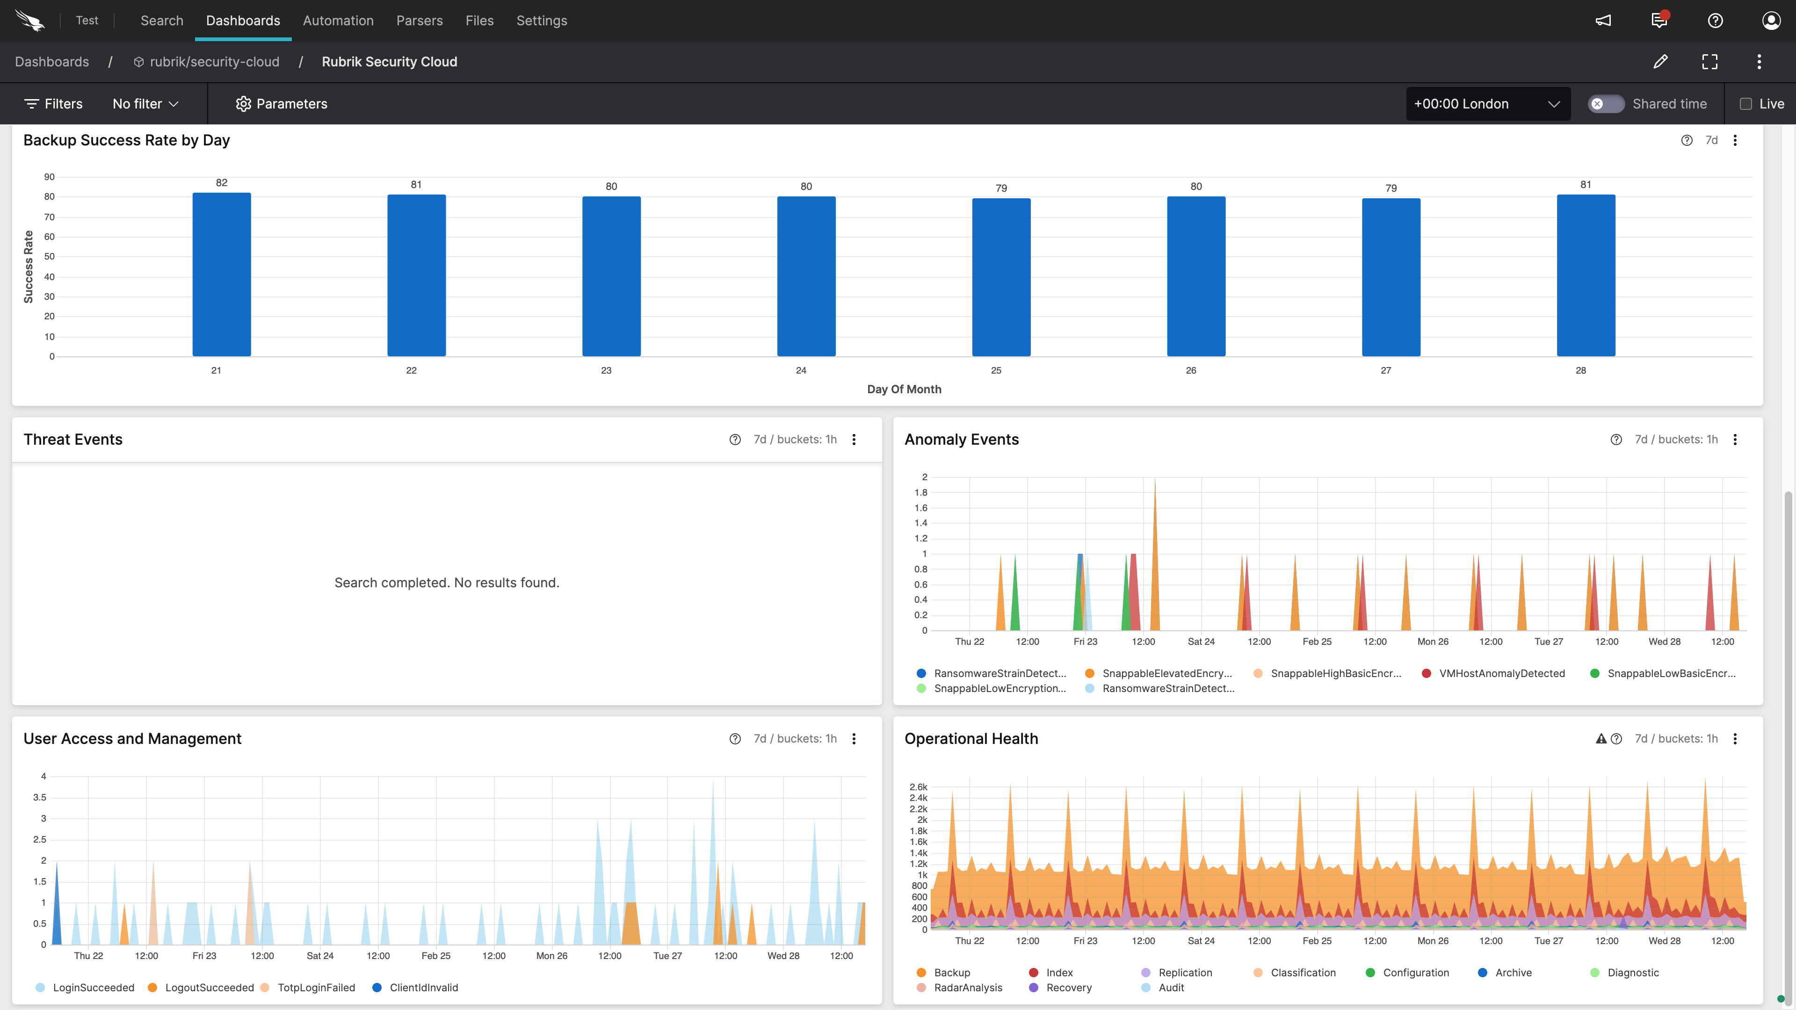
Task: Expand the No filter dropdown
Action: (146, 104)
